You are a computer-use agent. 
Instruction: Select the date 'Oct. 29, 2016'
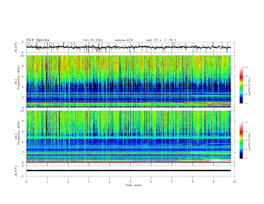point(93,40)
